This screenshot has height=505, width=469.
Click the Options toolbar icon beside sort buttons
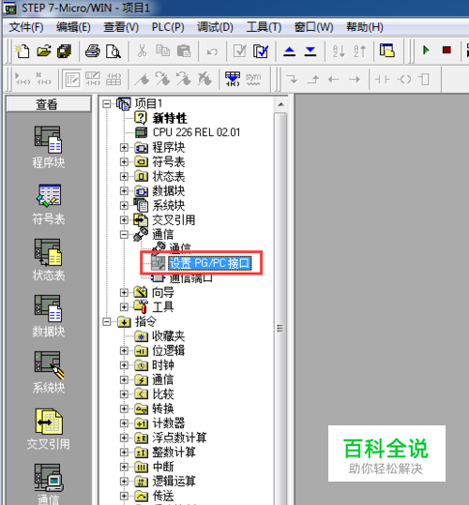pyautogui.click(x=386, y=51)
